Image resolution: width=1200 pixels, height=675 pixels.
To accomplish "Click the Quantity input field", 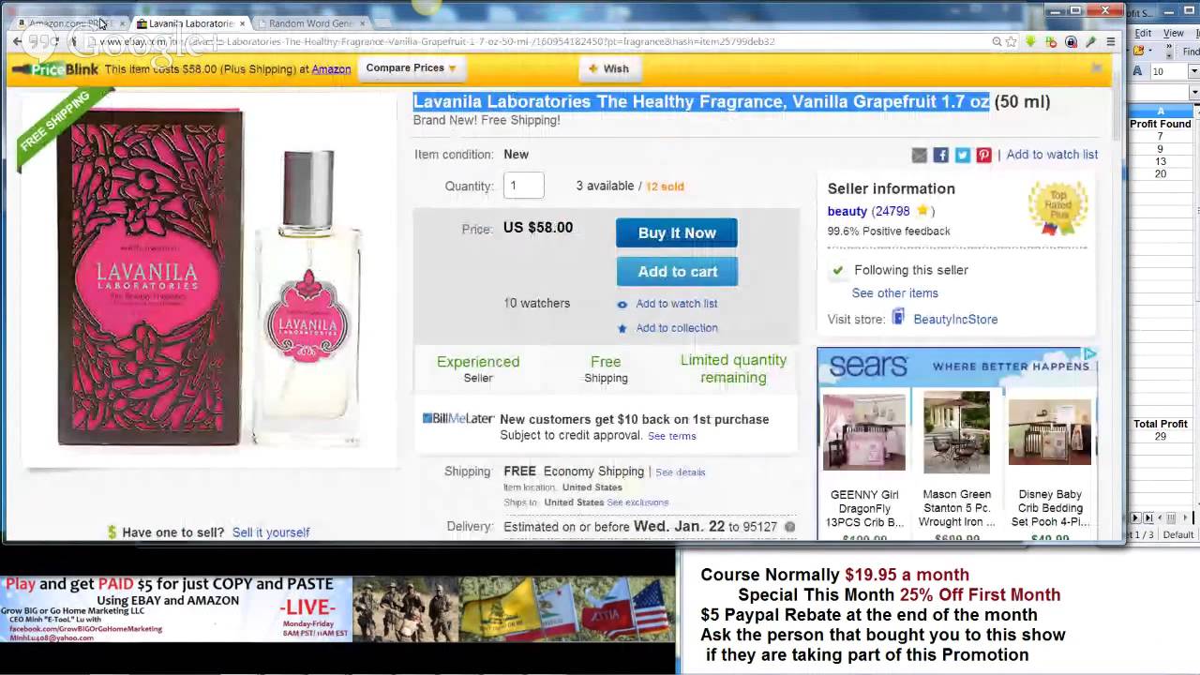I will (523, 186).
